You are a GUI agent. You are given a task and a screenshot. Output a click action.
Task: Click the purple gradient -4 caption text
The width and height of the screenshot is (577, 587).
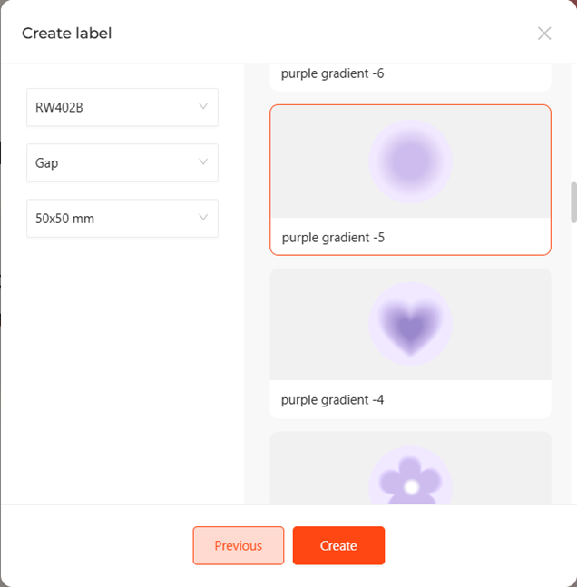coord(332,400)
